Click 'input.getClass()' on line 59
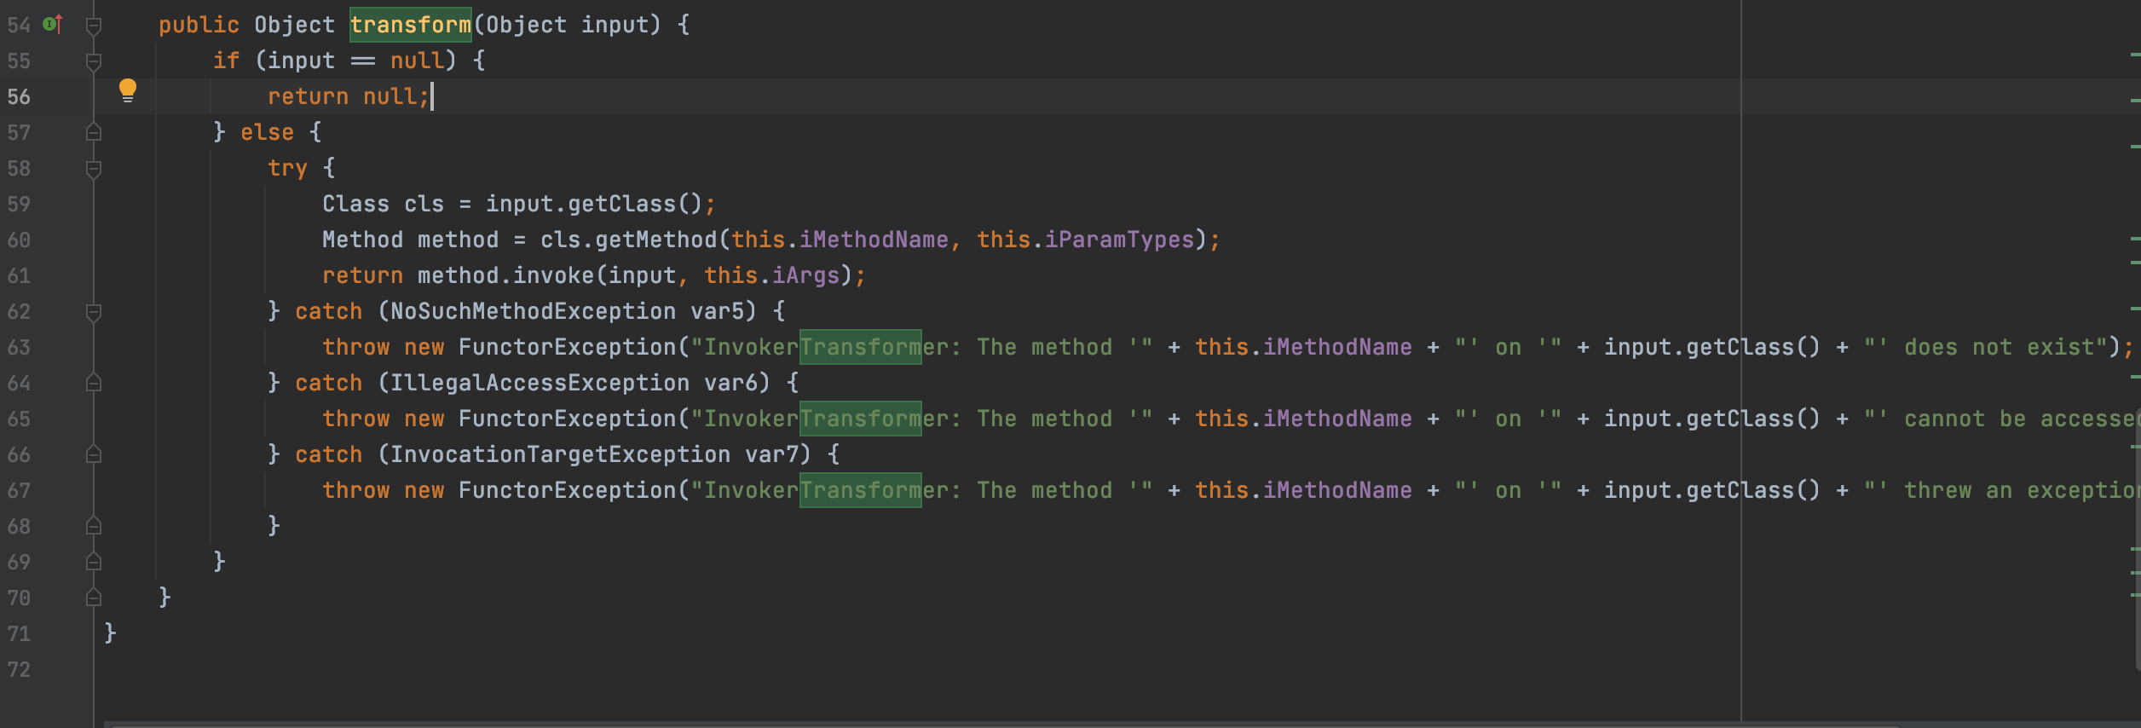The width and height of the screenshot is (2141, 728). click(594, 204)
